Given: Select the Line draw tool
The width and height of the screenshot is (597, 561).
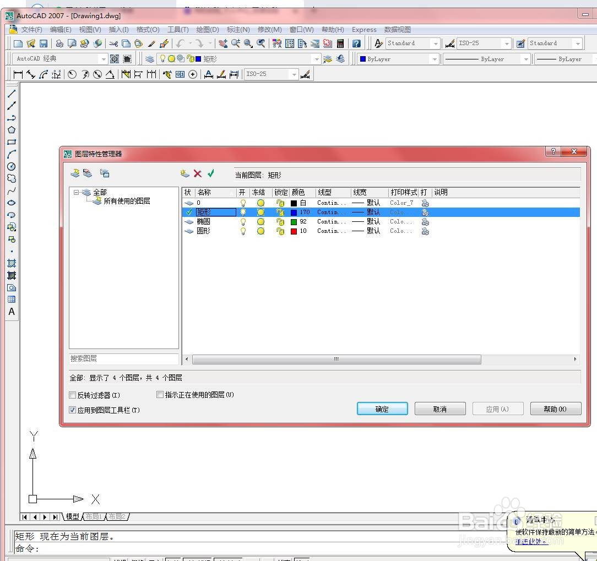Looking at the screenshot, I should click(x=12, y=94).
